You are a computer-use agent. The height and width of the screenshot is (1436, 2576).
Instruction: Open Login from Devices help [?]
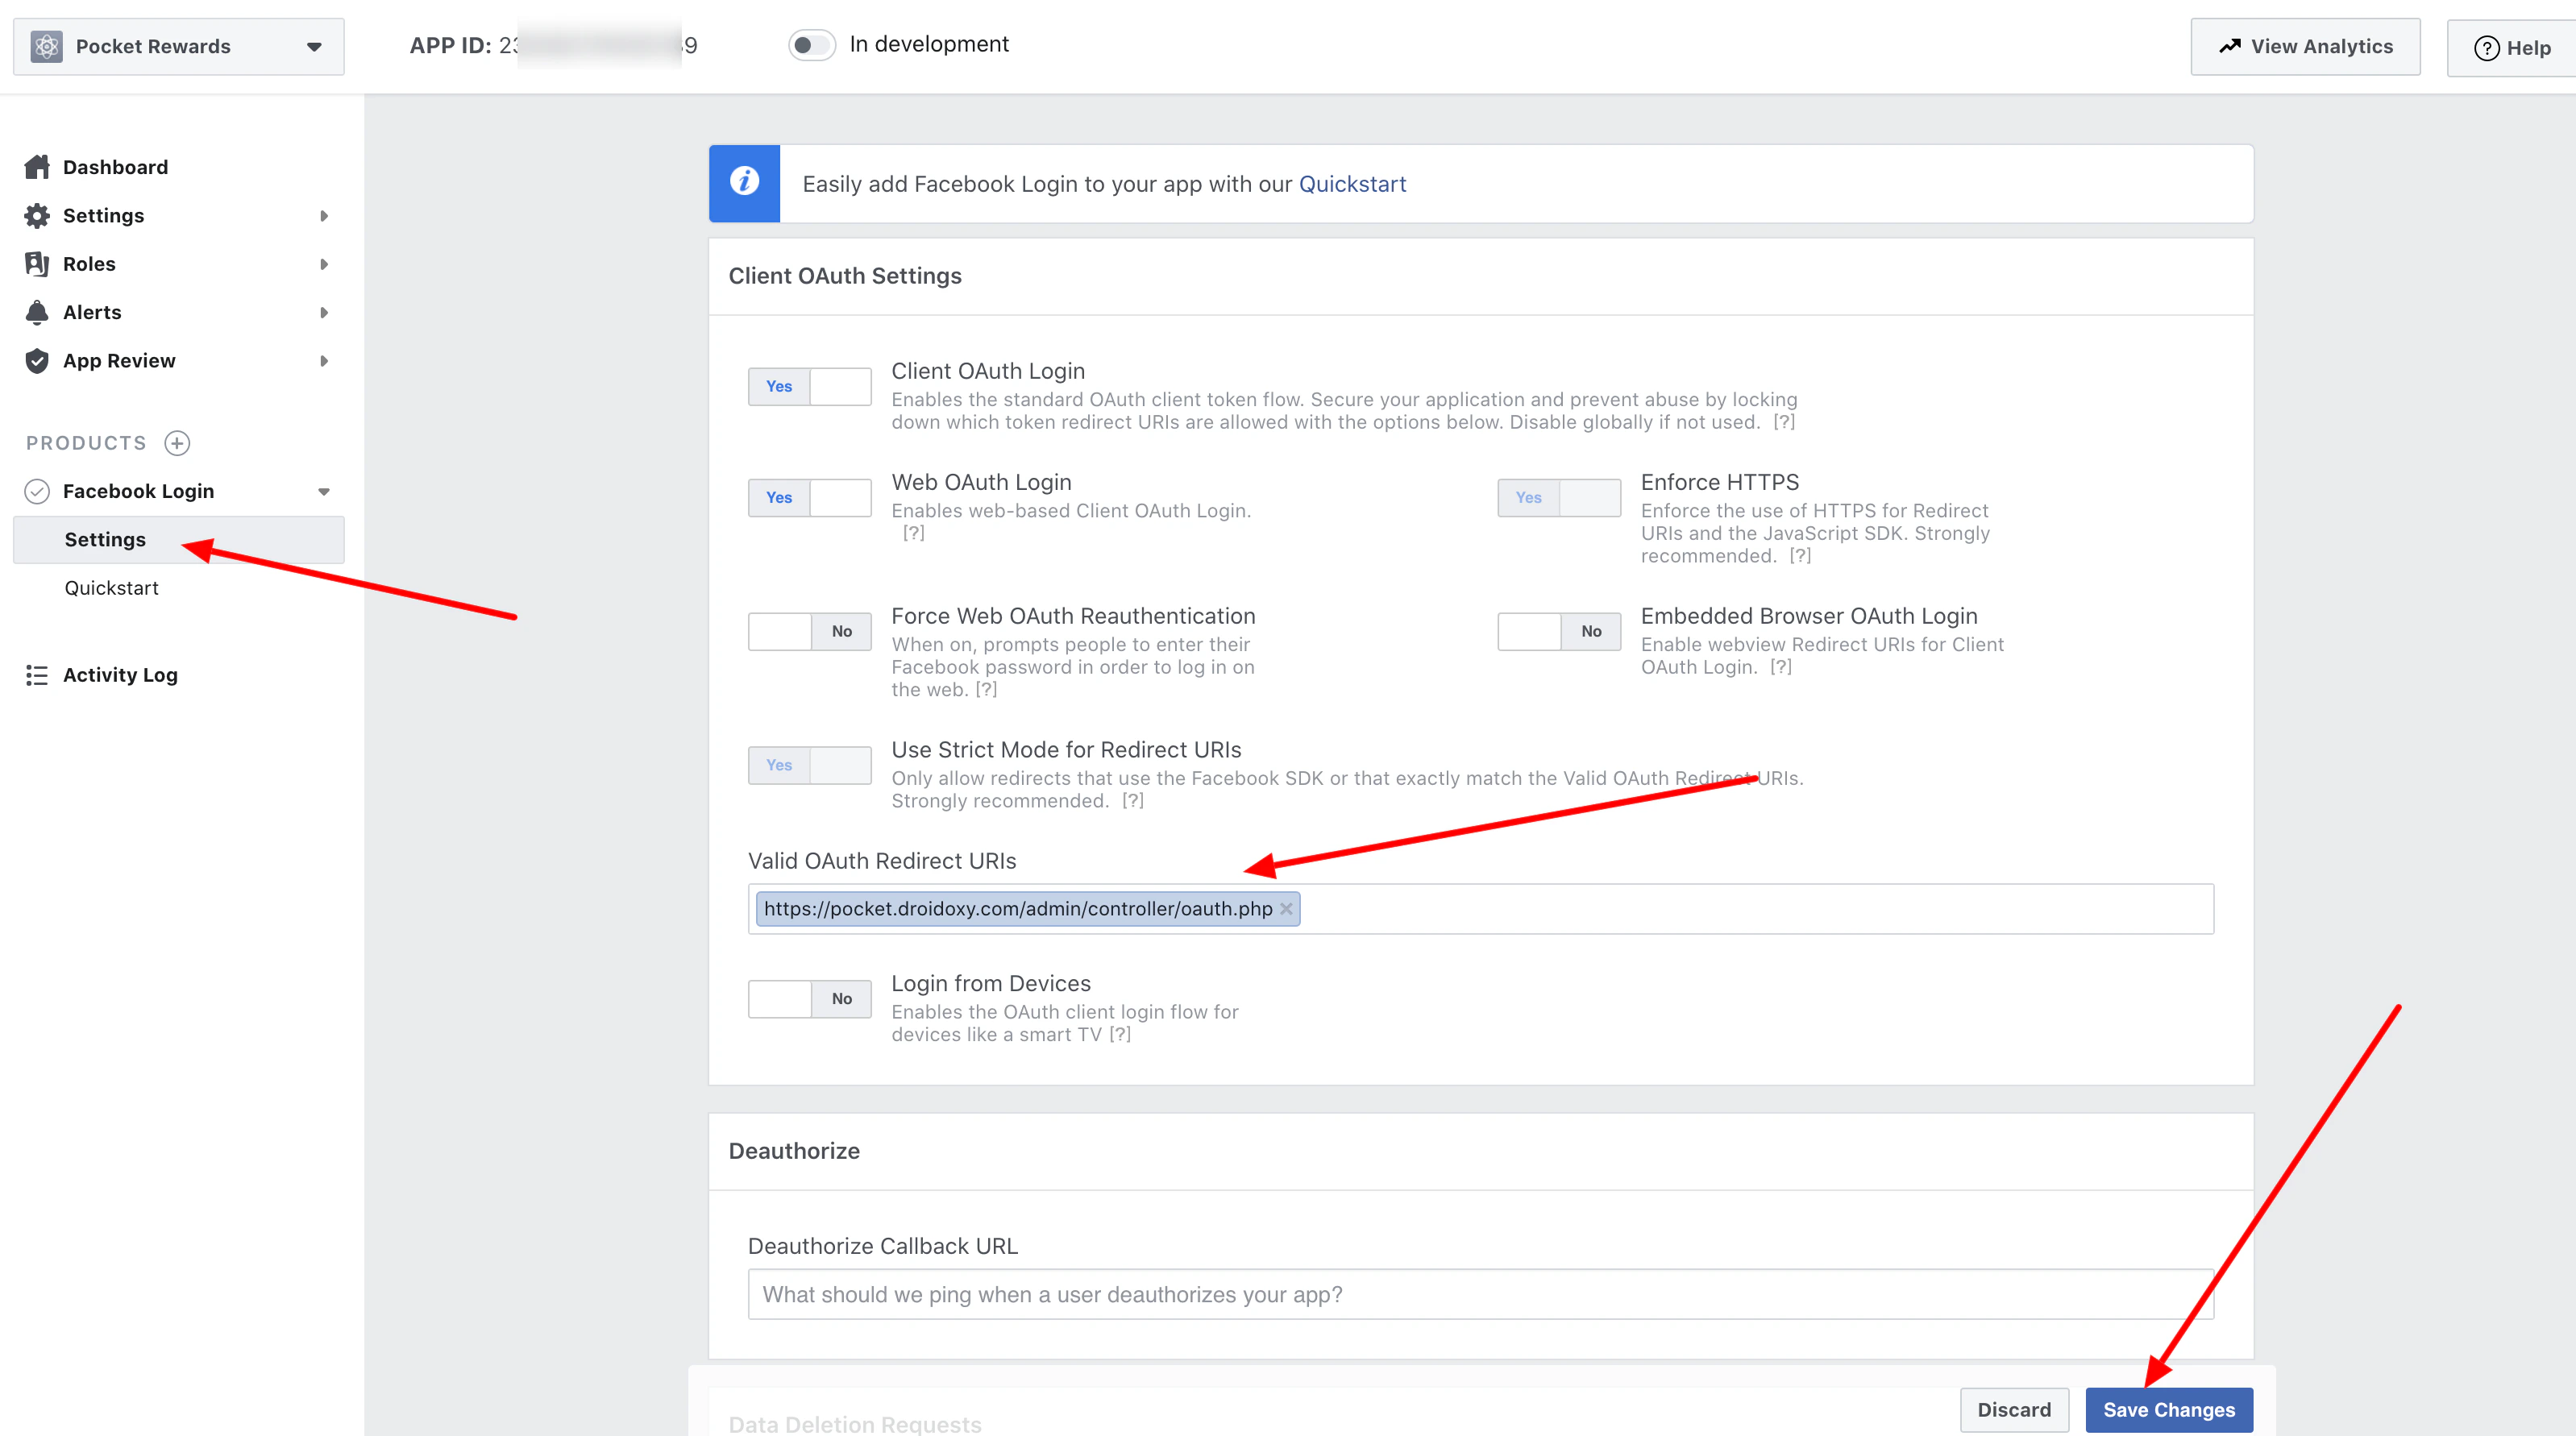pyautogui.click(x=1120, y=1035)
